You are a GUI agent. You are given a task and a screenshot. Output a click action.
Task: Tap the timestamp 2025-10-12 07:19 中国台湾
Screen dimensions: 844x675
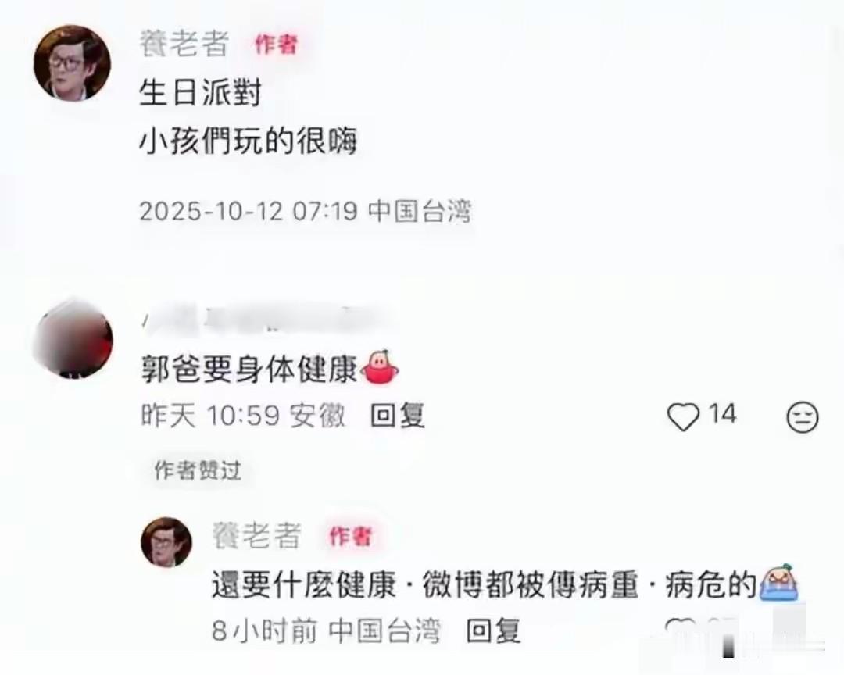(x=306, y=211)
